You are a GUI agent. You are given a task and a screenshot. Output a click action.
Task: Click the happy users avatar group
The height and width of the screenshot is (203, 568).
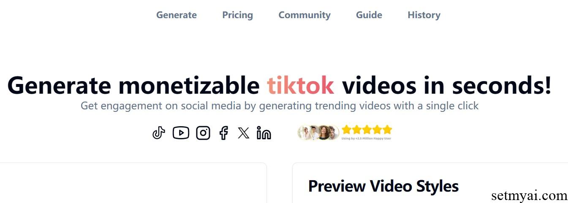[x=318, y=133]
